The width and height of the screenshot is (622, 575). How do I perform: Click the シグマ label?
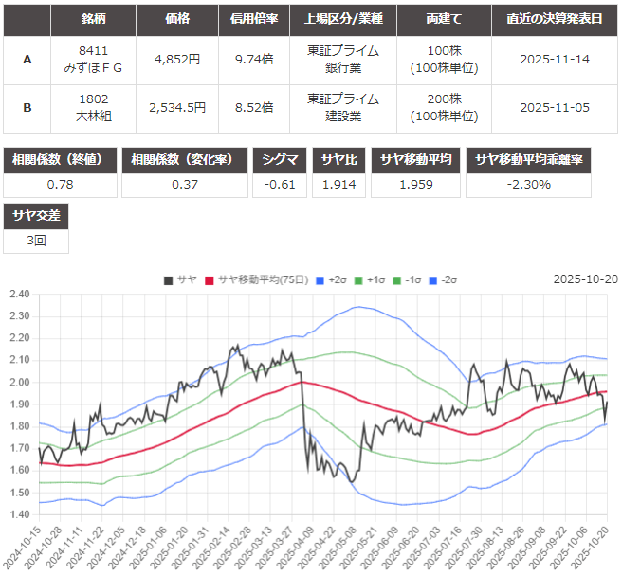(281, 159)
